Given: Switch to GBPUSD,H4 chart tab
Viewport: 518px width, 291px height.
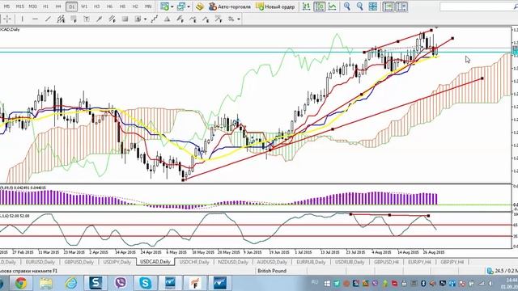Looking at the screenshot, I should (386, 262).
